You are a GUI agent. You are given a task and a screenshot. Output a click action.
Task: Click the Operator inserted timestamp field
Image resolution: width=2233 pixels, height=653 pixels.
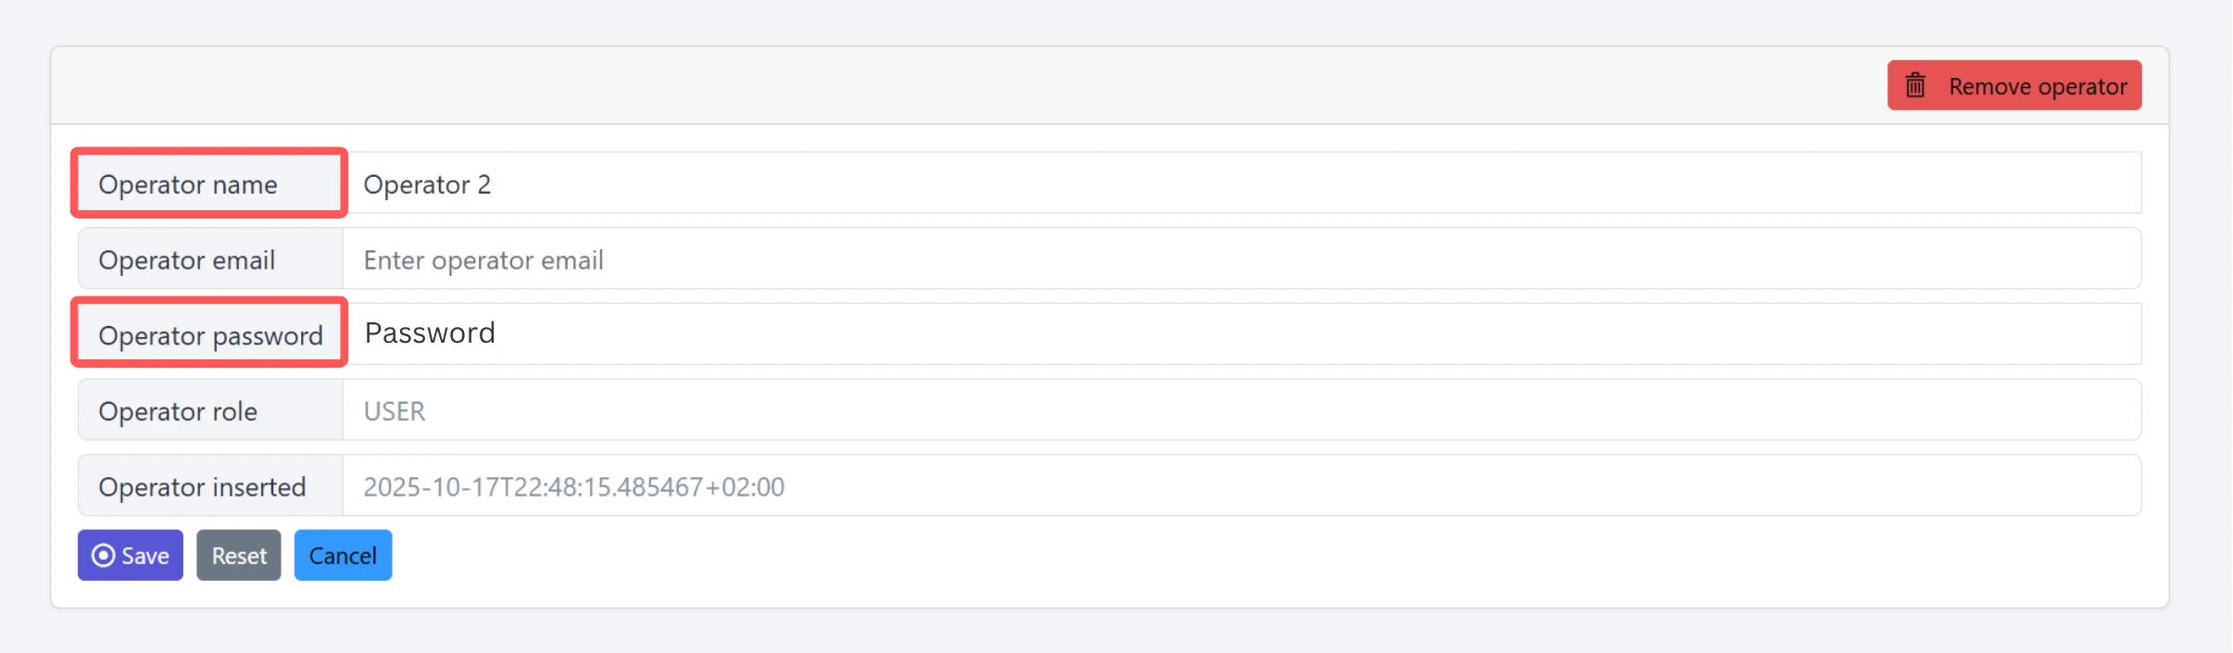click(1241, 486)
